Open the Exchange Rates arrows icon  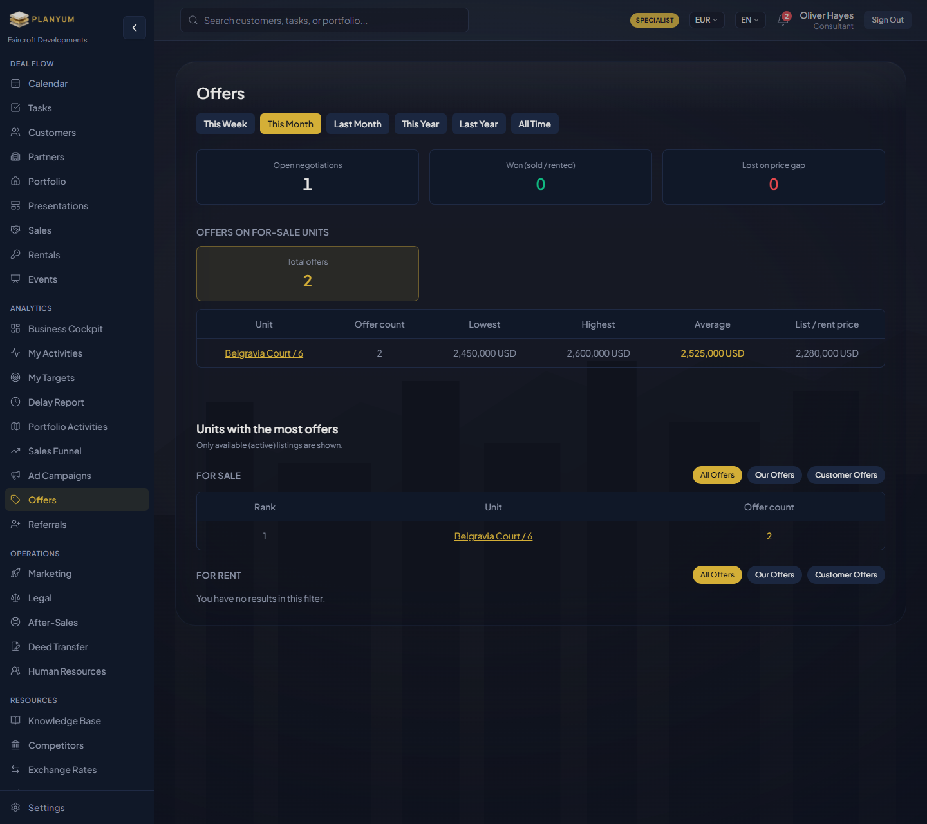[x=15, y=769]
